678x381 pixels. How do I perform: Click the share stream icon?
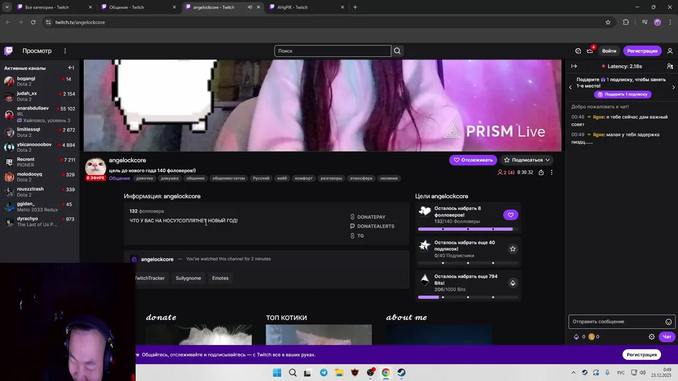(x=541, y=173)
